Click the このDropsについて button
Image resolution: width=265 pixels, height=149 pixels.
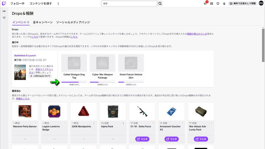pyautogui.click(x=40, y=76)
